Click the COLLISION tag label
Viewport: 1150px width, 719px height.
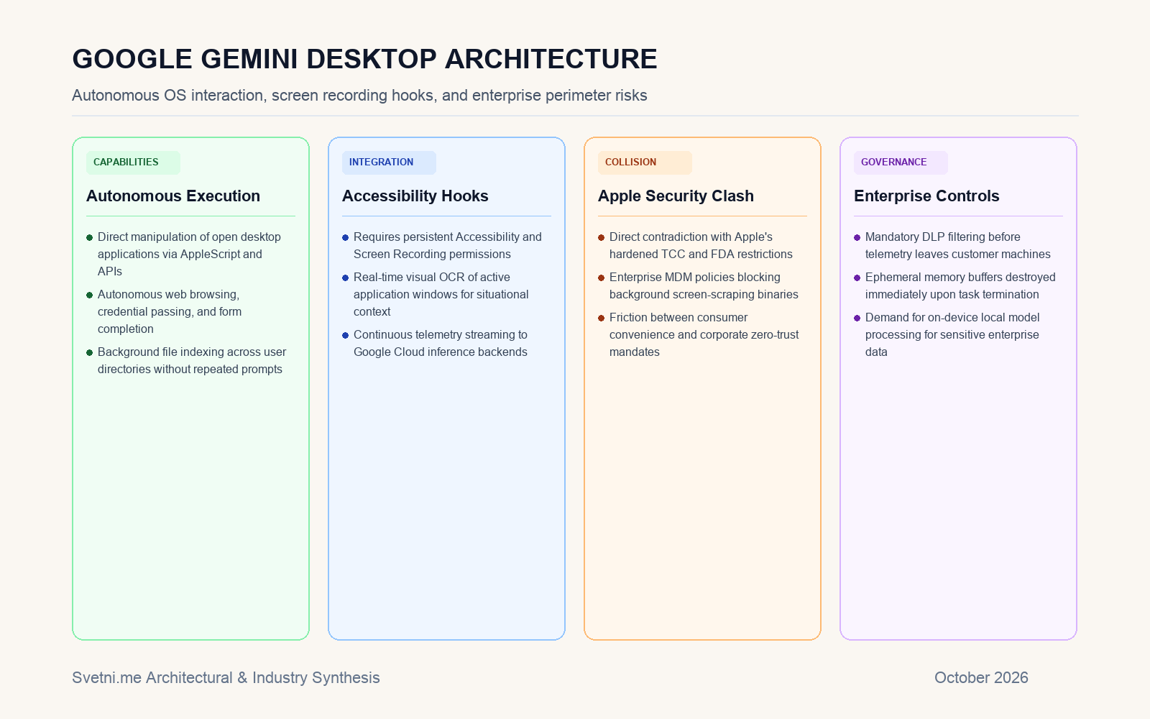645,162
